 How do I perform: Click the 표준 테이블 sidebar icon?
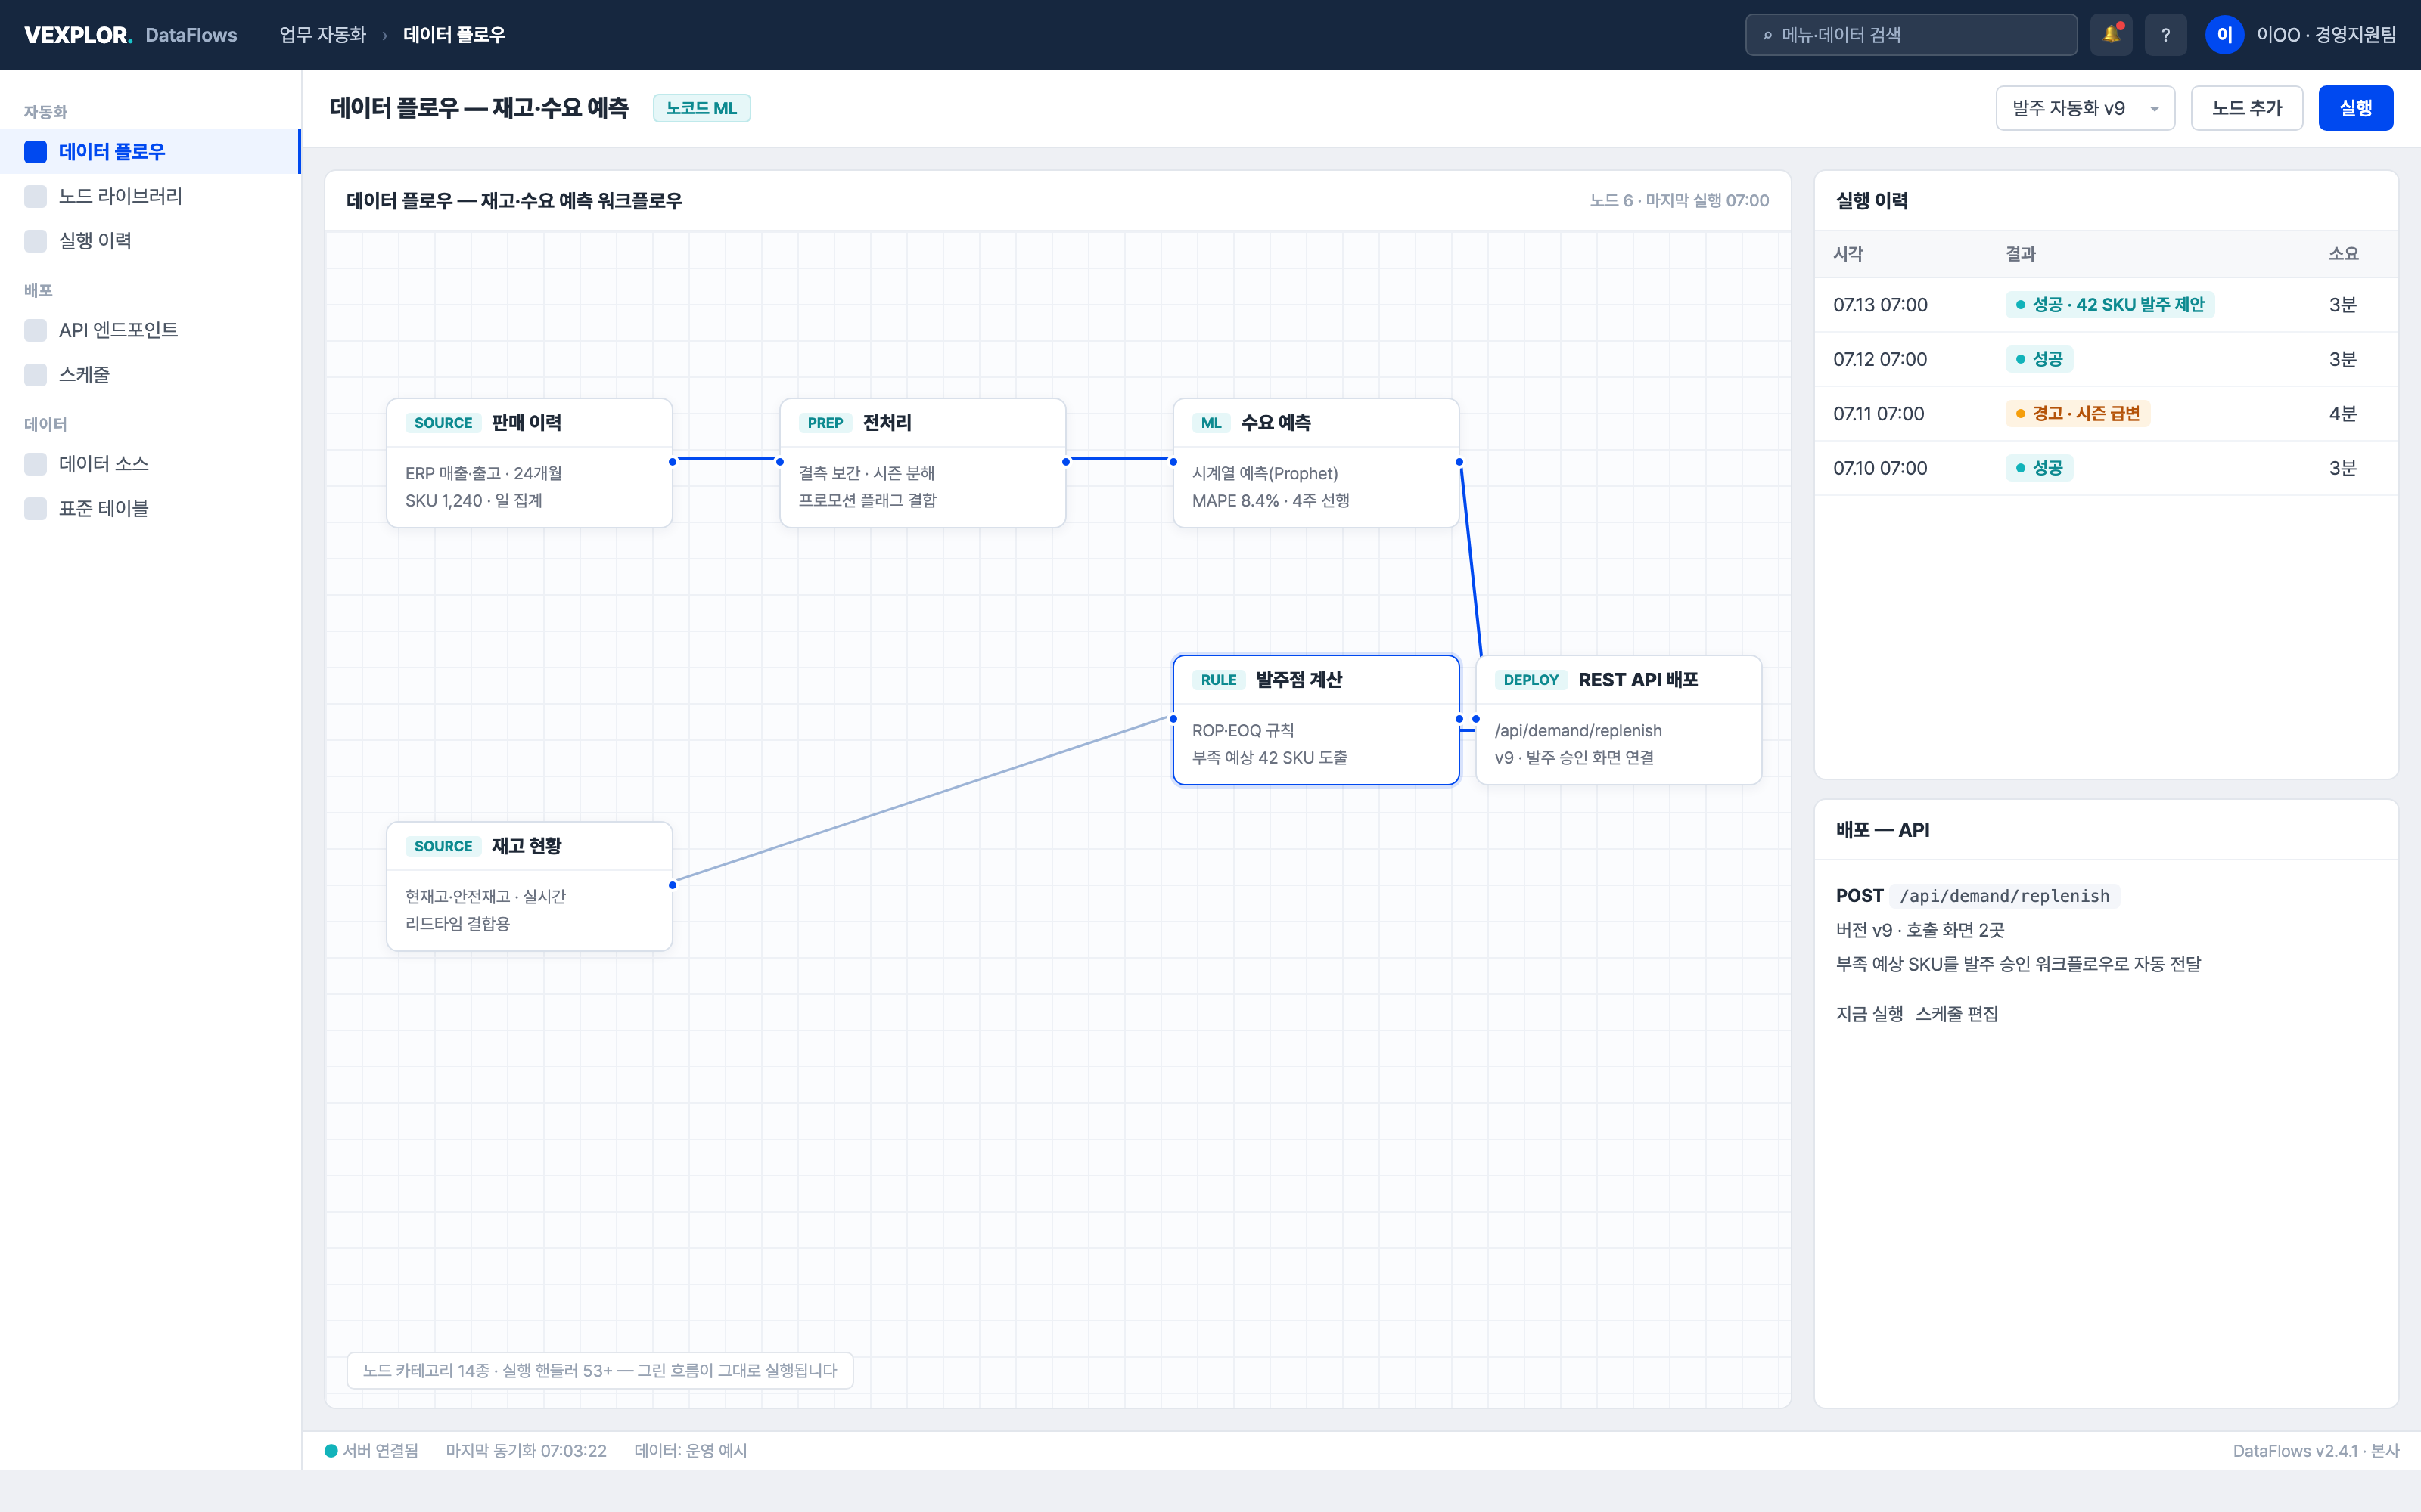pos(36,509)
